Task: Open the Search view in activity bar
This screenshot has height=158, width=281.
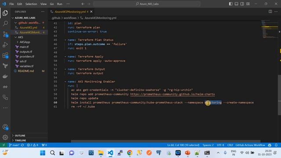Action: pos(5,23)
